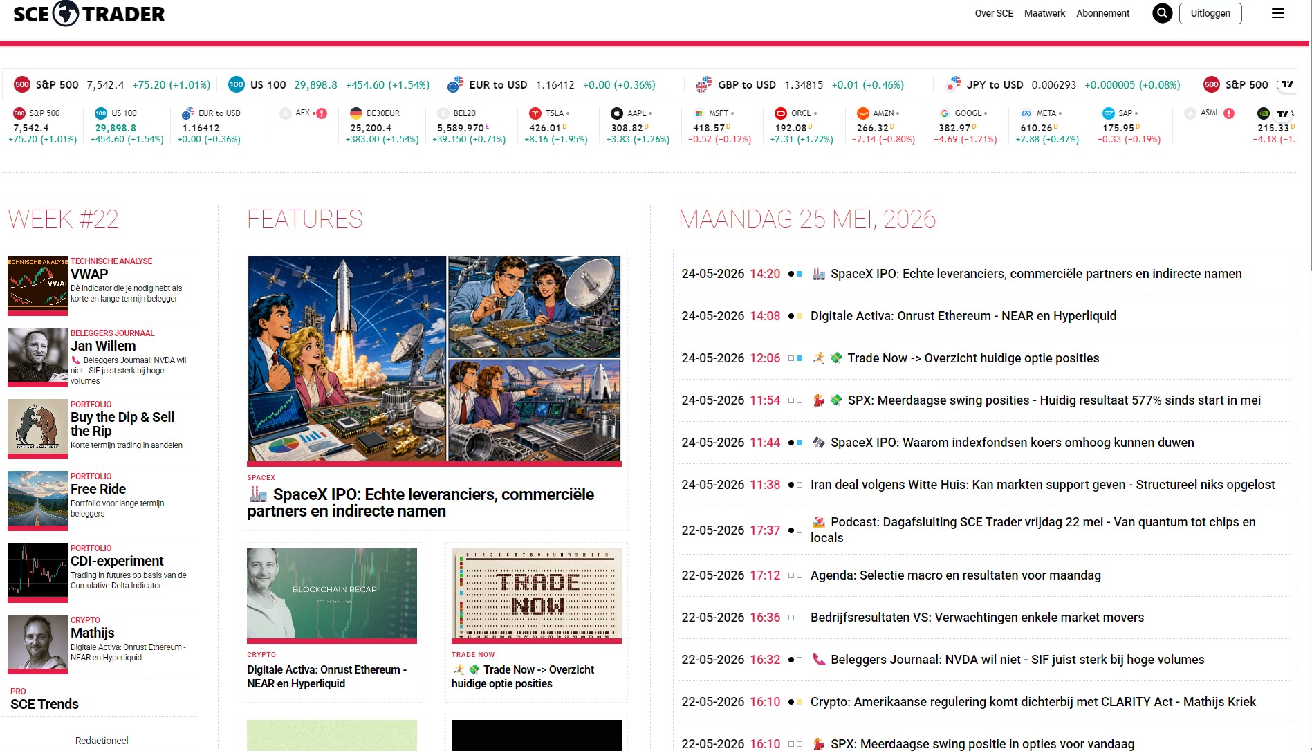Click the Mathijs portrait thumbnail

pos(37,645)
